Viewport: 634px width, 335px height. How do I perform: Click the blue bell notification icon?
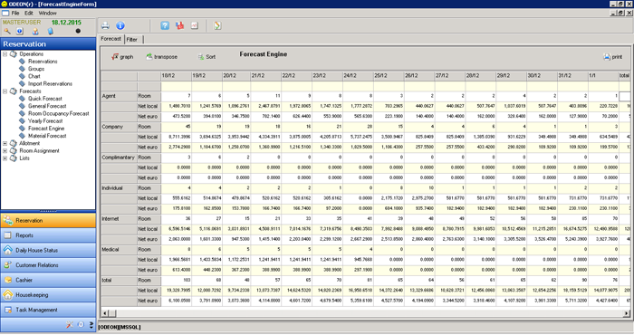[51, 31]
